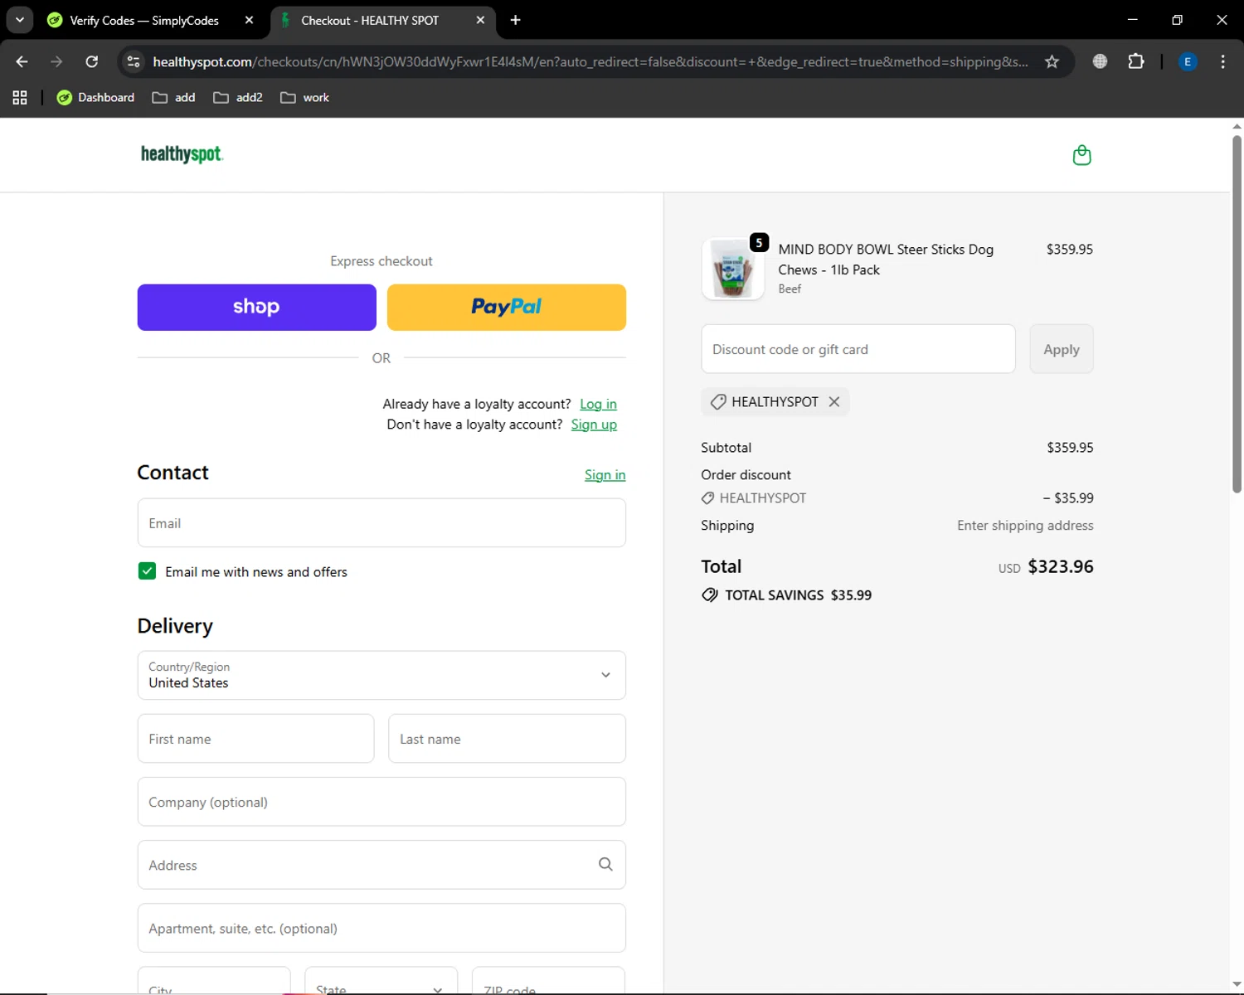The image size is (1244, 995).
Task: Focus the First name field
Action: (x=255, y=739)
